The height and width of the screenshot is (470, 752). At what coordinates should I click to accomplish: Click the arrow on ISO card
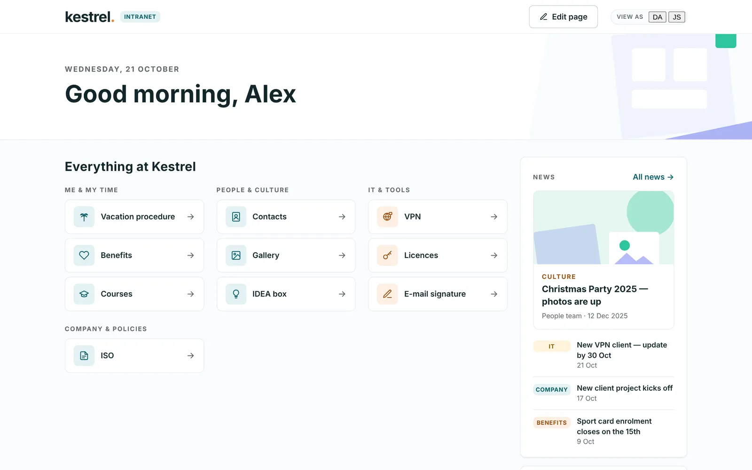pyautogui.click(x=191, y=356)
